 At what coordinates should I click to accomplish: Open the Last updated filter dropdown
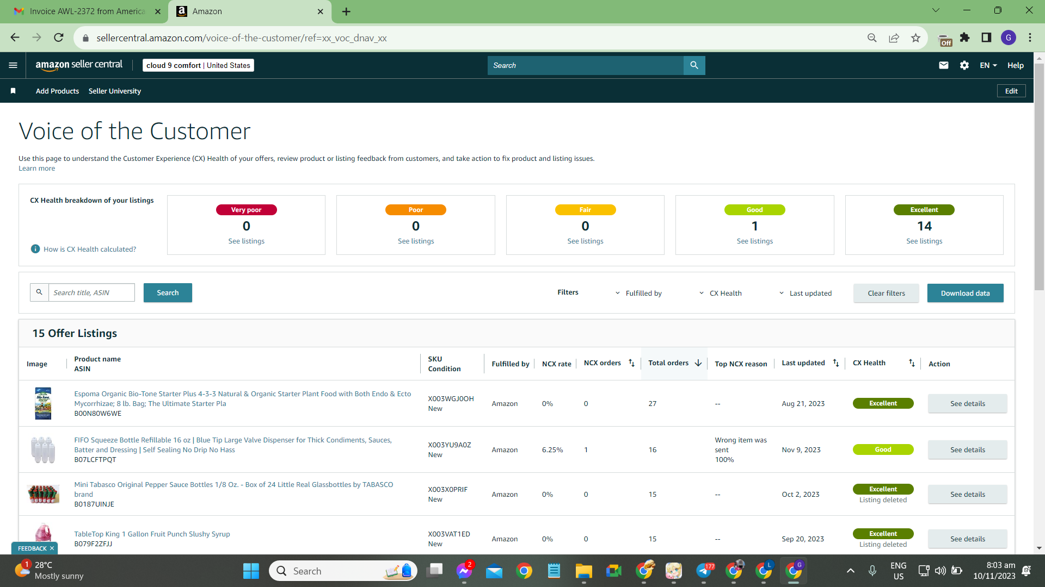pos(805,293)
